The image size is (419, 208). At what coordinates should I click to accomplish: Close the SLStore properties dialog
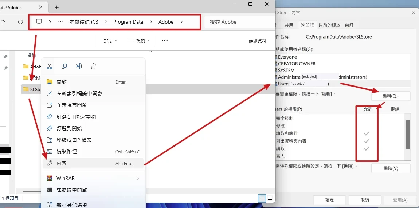point(413,12)
